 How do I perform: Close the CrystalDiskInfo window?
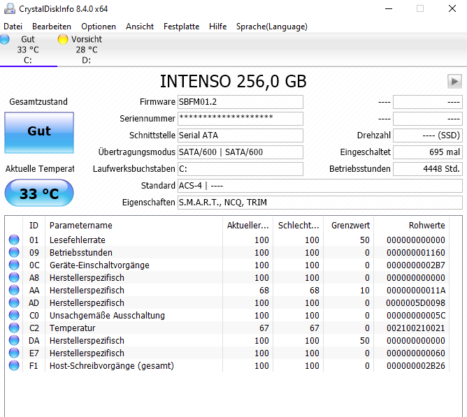452,8
